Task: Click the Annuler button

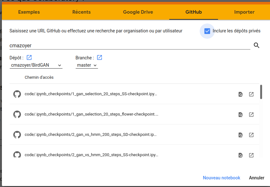Action: click(257, 178)
